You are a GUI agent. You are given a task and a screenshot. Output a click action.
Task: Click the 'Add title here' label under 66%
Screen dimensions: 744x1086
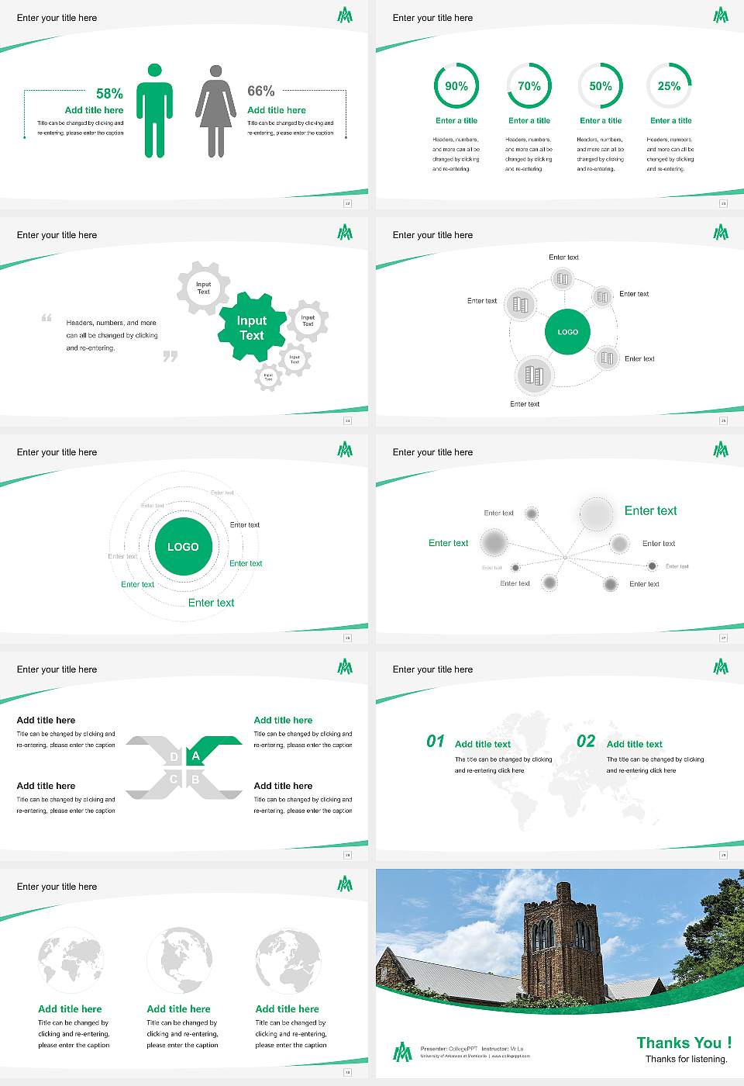click(277, 110)
